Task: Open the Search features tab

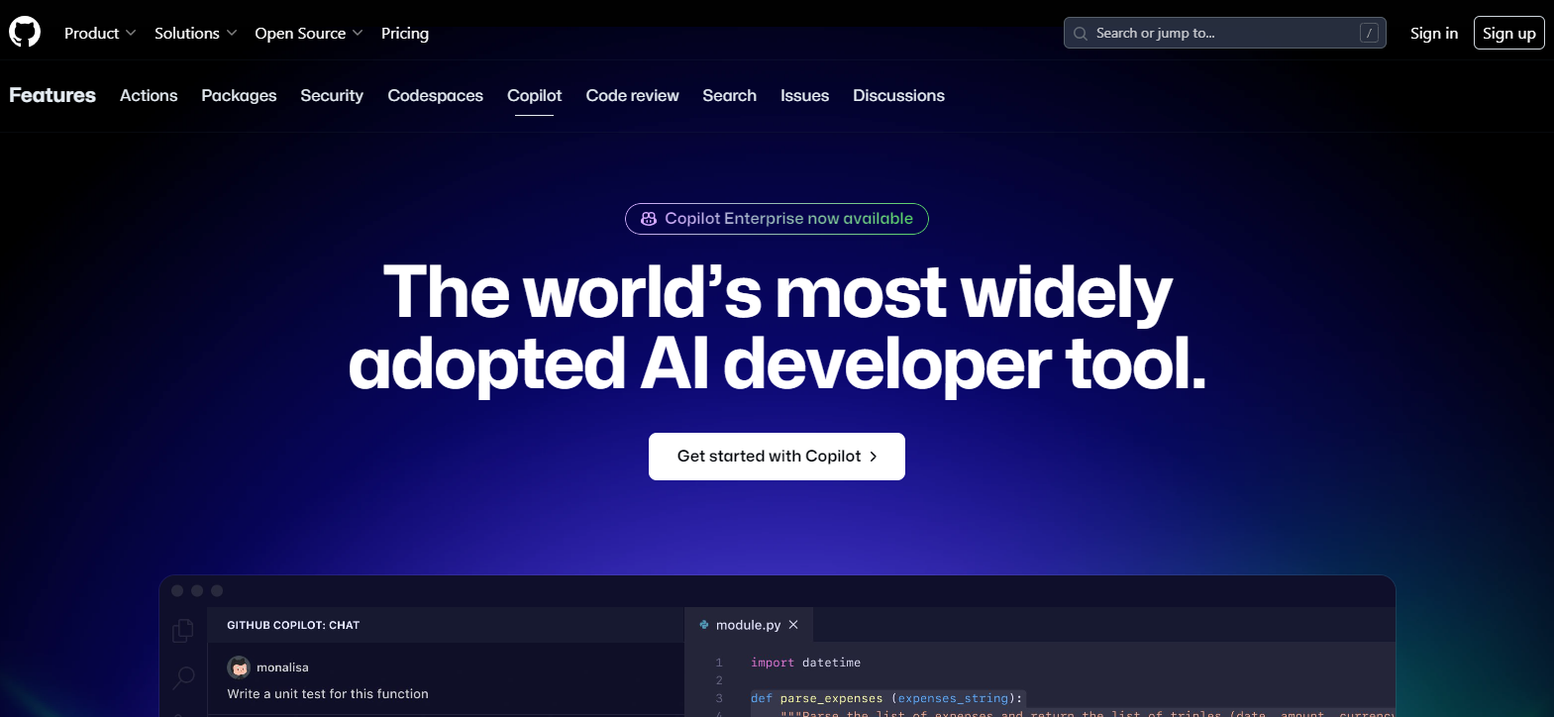Action: pyautogui.click(x=729, y=95)
